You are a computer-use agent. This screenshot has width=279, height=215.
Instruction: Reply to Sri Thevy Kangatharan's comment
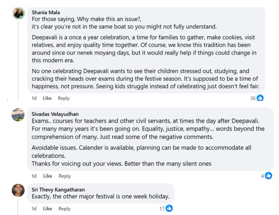[x=65, y=209]
